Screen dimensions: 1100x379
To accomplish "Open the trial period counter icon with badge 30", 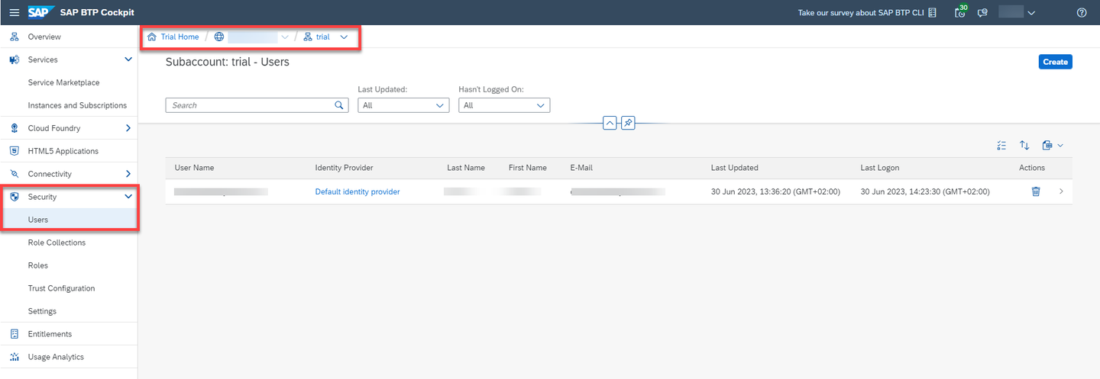I will point(960,12).
